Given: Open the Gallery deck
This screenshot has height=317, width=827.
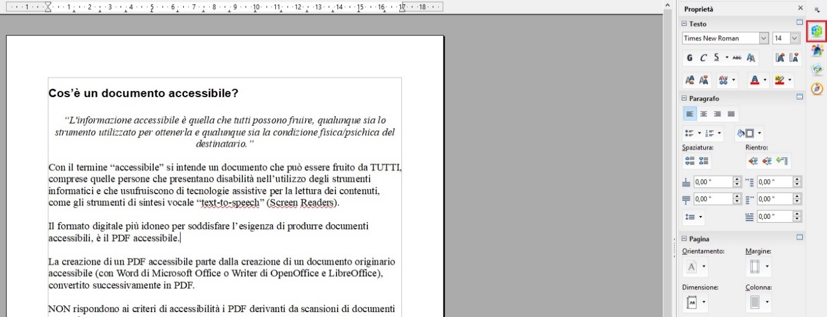Looking at the screenshot, I should 817,70.
